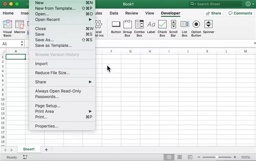
Task: Click the Search Sheet input field
Action: [x=215, y=4]
